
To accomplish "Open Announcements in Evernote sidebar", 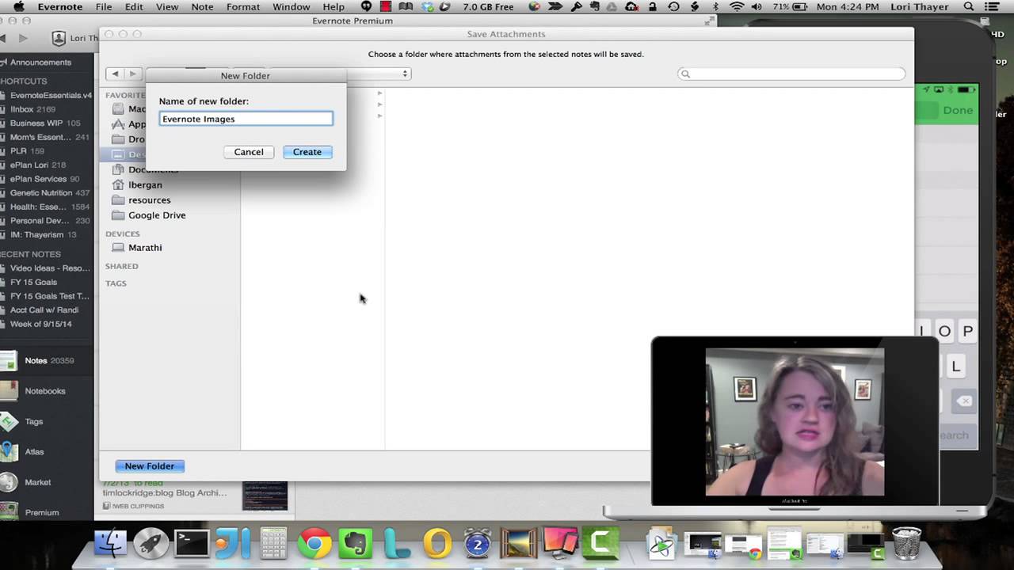I will point(40,63).
